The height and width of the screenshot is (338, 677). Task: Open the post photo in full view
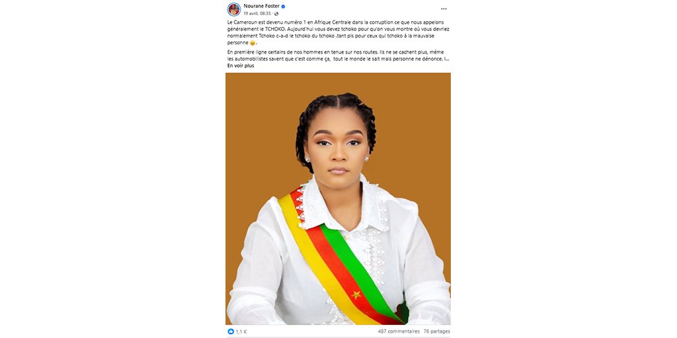(x=338, y=198)
